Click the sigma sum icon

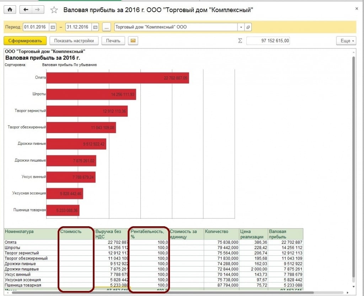(240, 41)
